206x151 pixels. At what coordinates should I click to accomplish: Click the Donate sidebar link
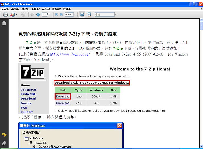tap(26, 103)
